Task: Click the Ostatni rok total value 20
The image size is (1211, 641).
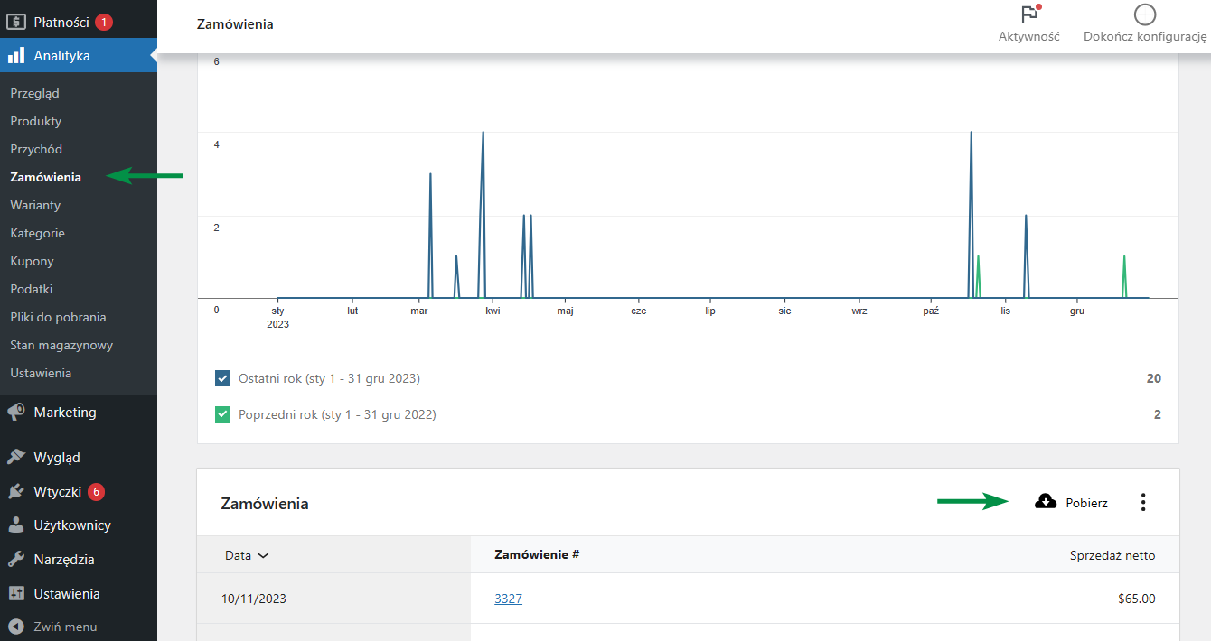Action: [1154, 378]
